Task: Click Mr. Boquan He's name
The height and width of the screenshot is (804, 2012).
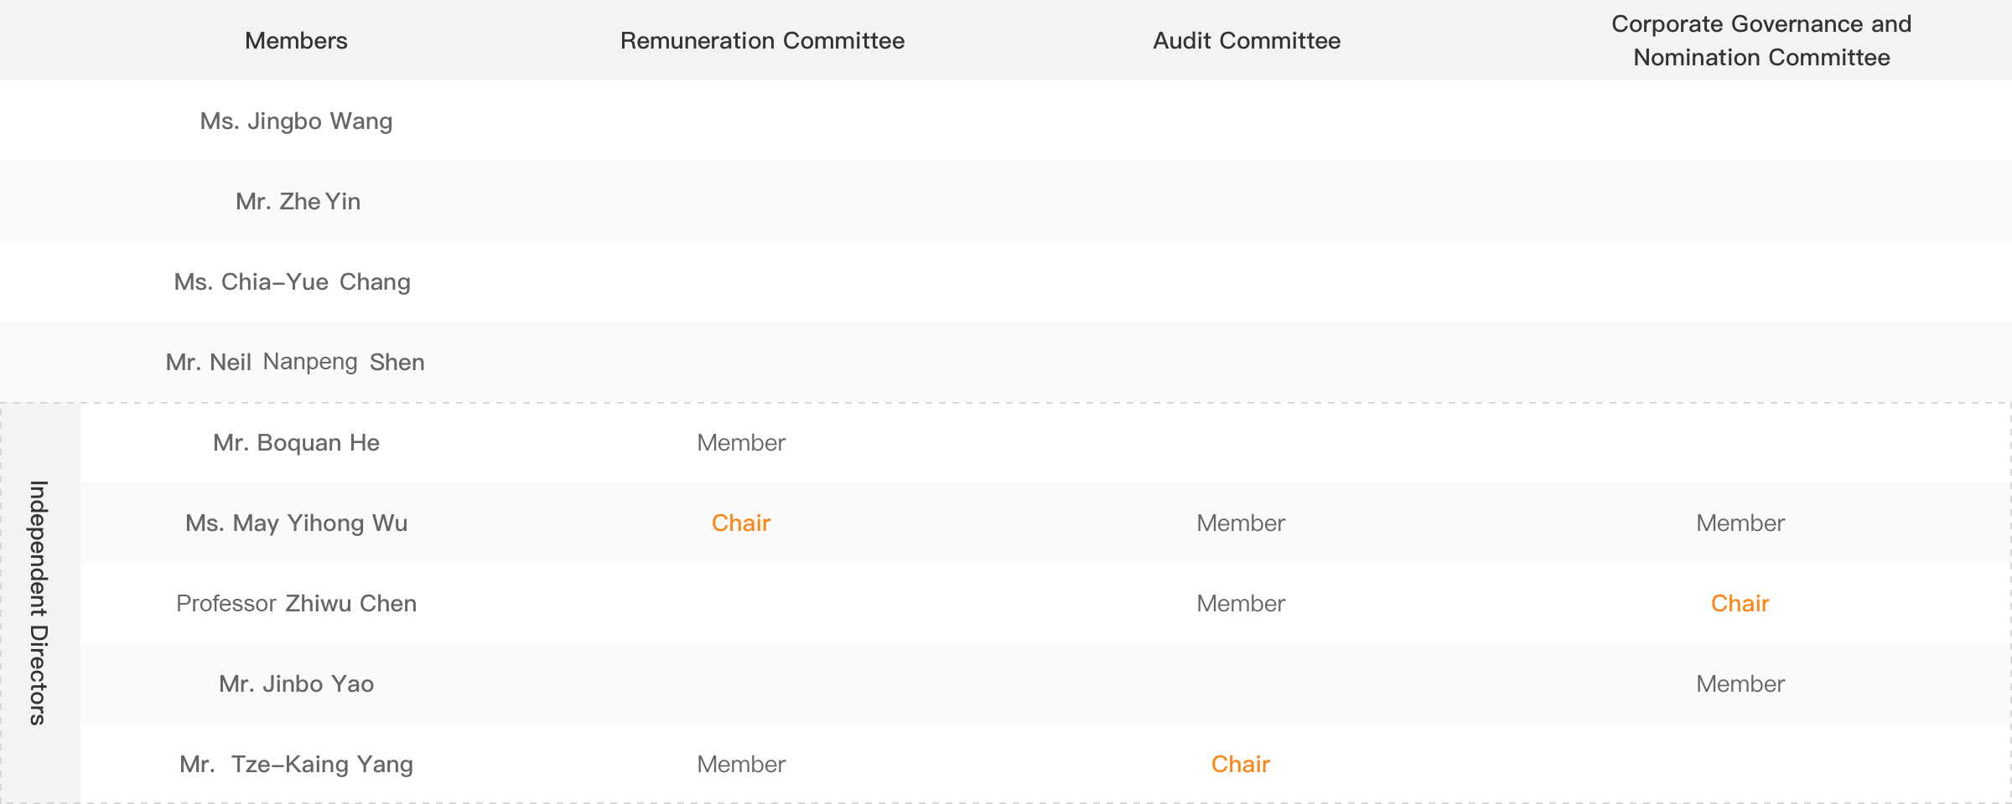Action: click(x=296, y=442)
